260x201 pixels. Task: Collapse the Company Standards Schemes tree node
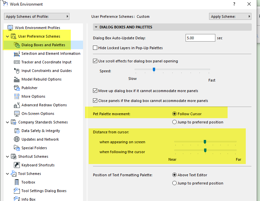pos(8,122)
